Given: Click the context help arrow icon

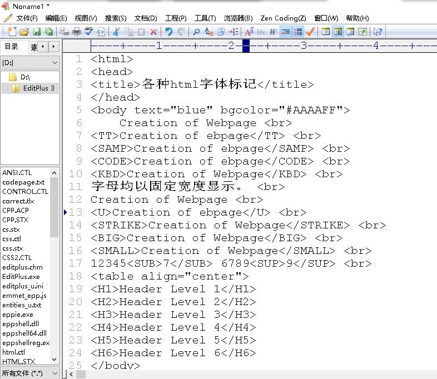Looking at the screenshot, I should [378, 32].
